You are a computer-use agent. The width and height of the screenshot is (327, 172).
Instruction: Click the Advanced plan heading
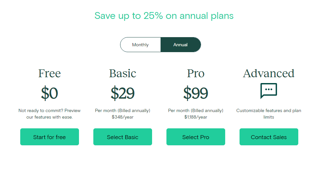(269, 74)
